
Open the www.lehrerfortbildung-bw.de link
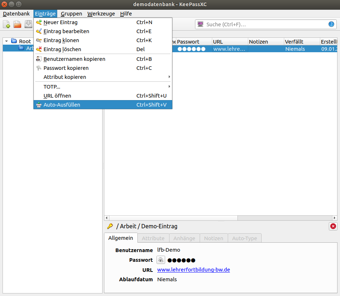(193, 270)
